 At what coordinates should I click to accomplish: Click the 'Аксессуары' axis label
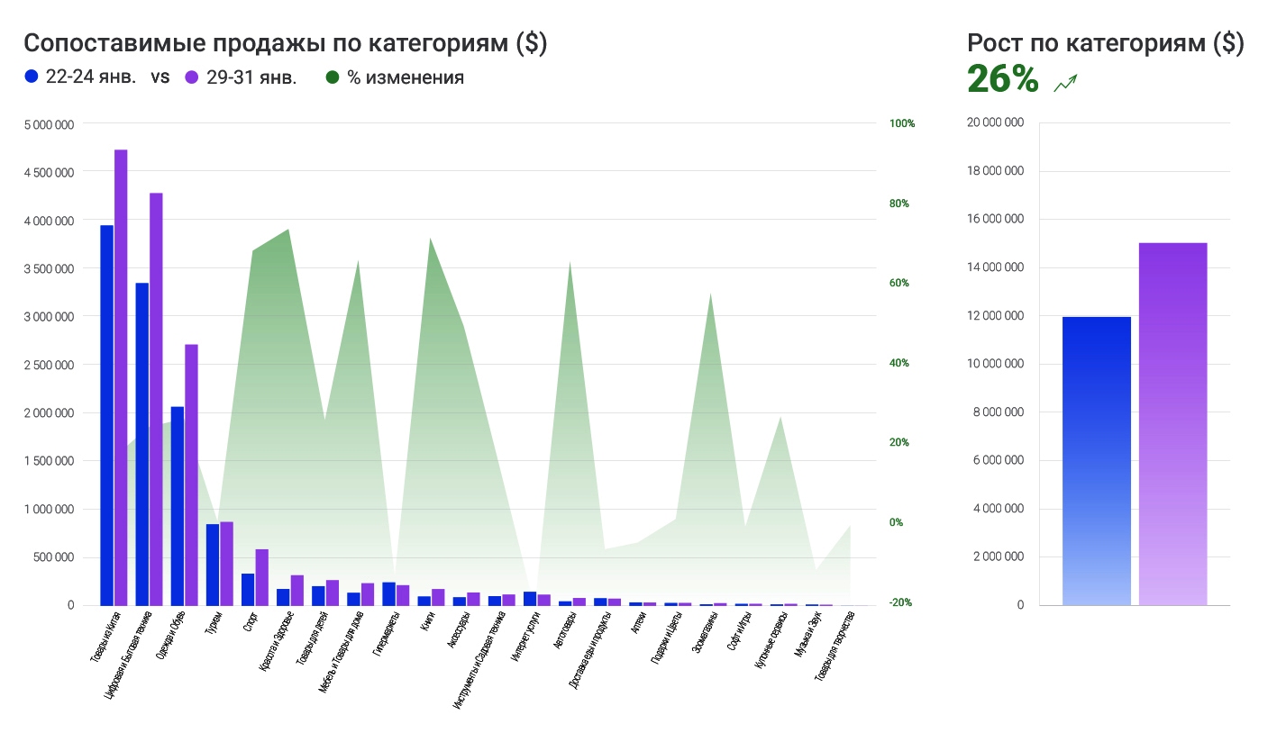click(459, 630)
